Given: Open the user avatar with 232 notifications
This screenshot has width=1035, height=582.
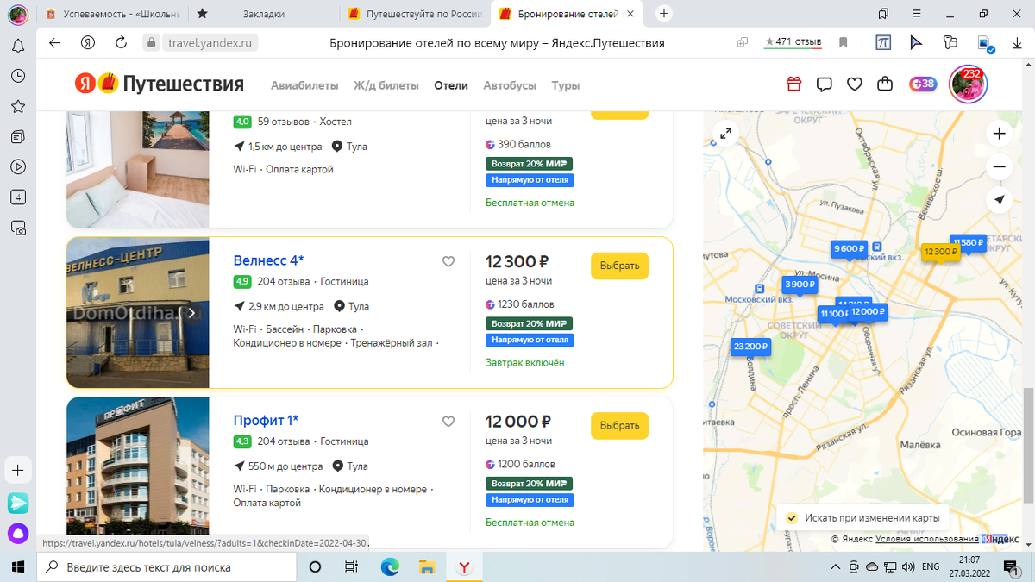Looking at the screenshot, I should [x=968, y=84].
